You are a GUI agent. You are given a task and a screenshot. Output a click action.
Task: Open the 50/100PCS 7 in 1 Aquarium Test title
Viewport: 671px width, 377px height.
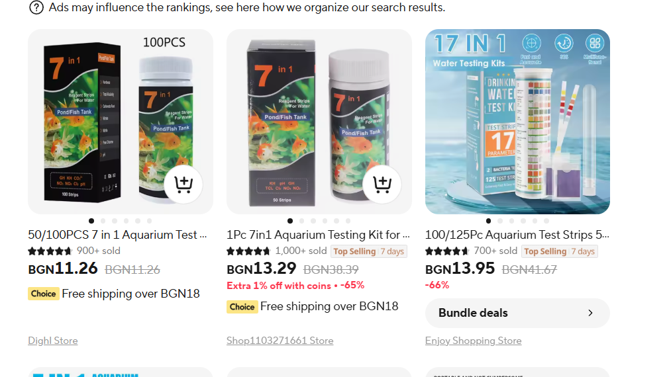pyautogui.click(x=117, y=235)
